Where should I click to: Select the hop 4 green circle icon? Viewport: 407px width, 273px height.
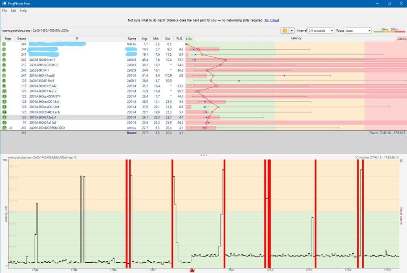point(4,60)
